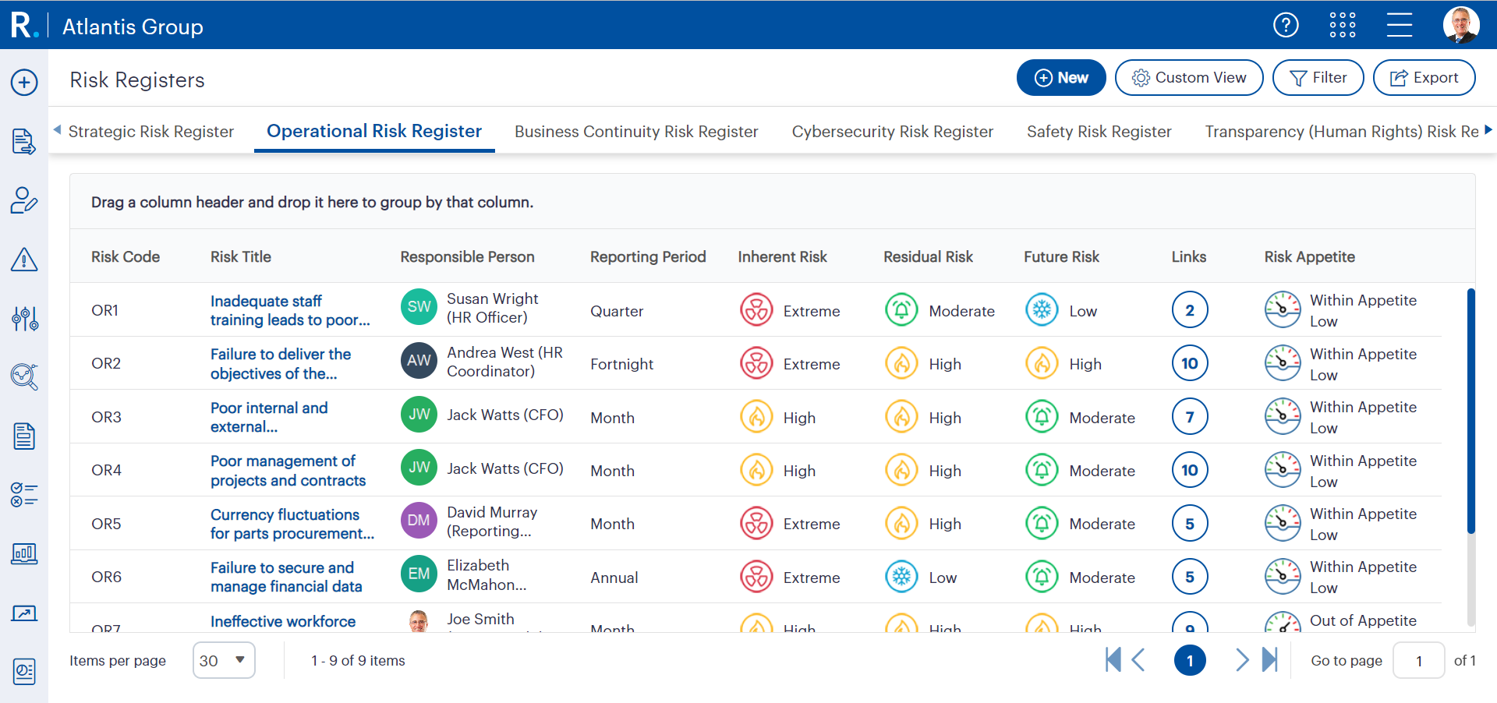The height and width of the screenshot is (703, 1497).
Task: Switch to Cybersecurity Risk Register tab
Action: tap(893, 132)
